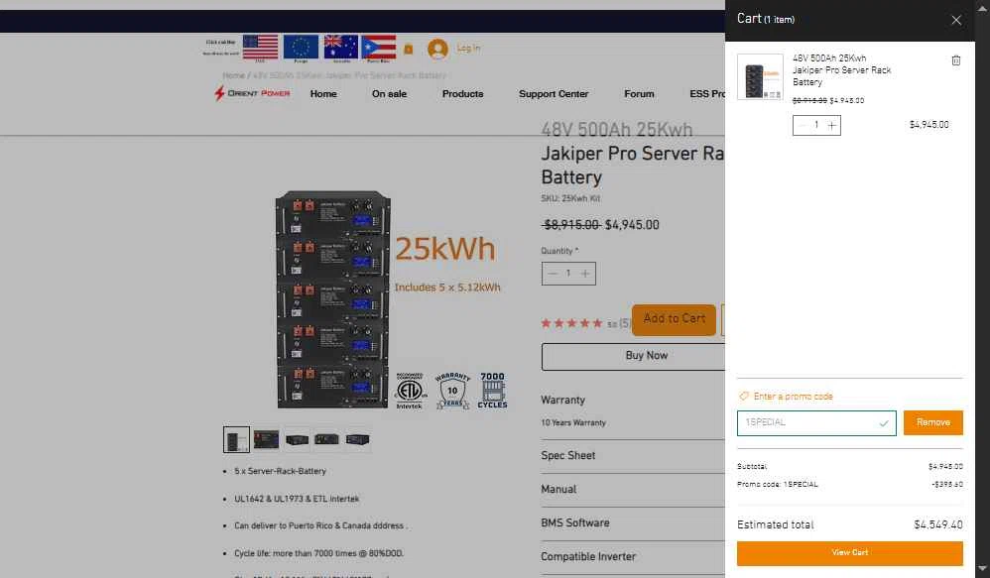Select the Subtotal label in cart
990x578 pixels.
[752, 466]
